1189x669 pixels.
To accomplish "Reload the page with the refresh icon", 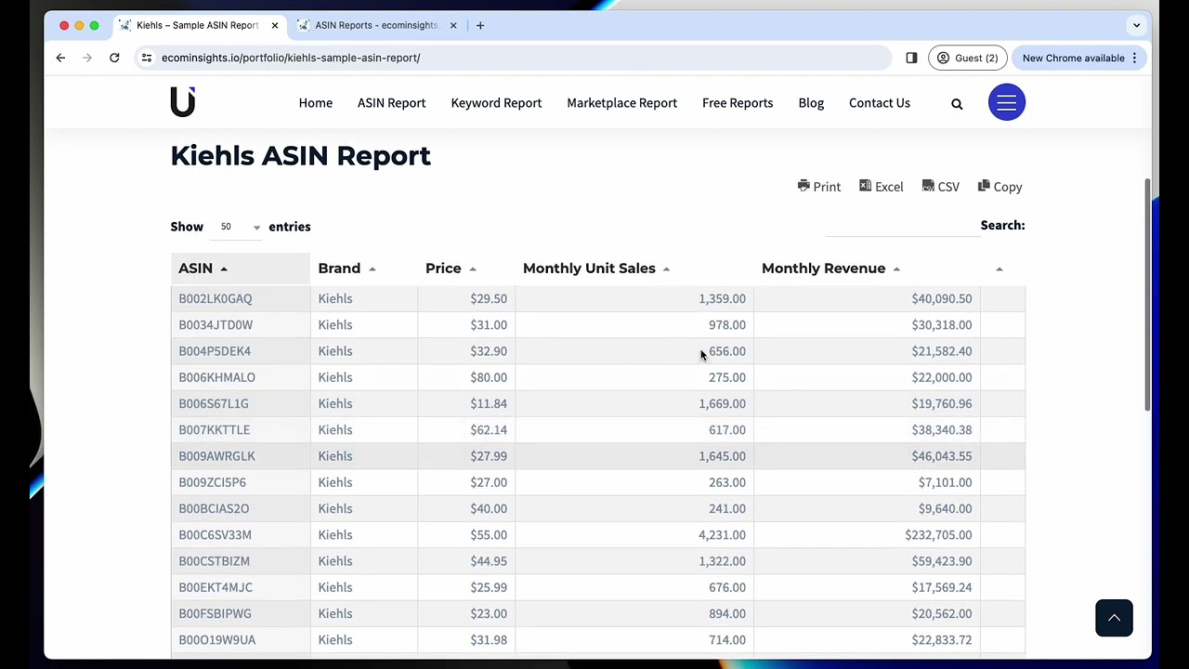I will point(114,58).
